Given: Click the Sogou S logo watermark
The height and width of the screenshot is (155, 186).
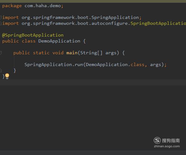Looking at the screenshot, I should 157,140.
